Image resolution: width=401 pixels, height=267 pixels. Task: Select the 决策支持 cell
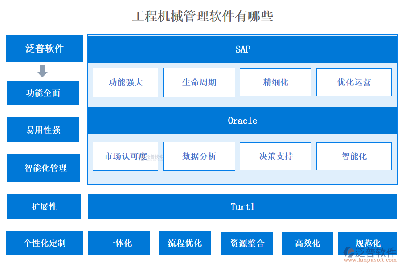click(x=275, y=156)
